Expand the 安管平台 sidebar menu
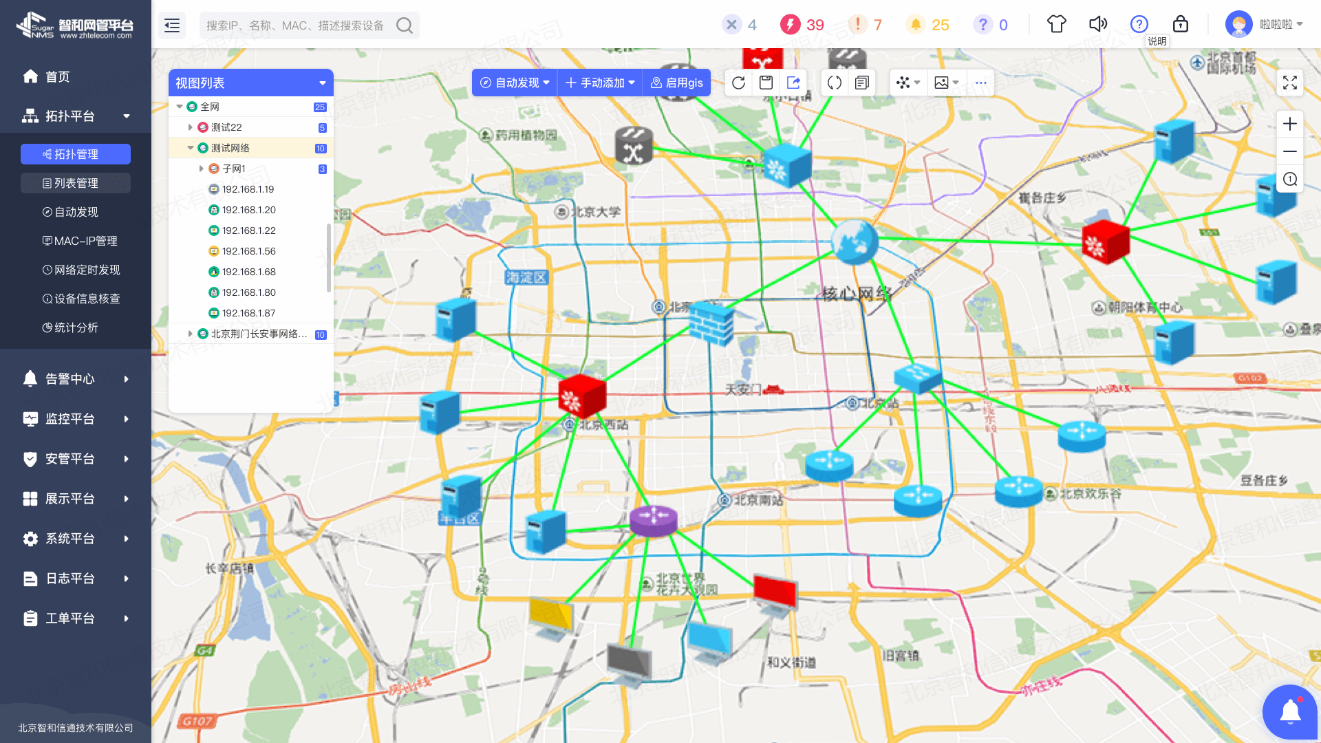Screen dimensions: 1321x743 (x=76, y=458)
